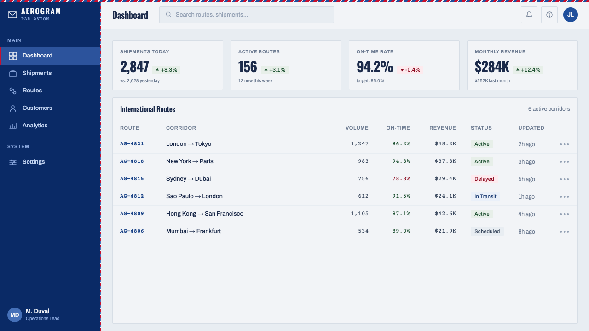Click the In Transit status badge
This screenshot has height=331, width=589.
[x=485, y=197]
